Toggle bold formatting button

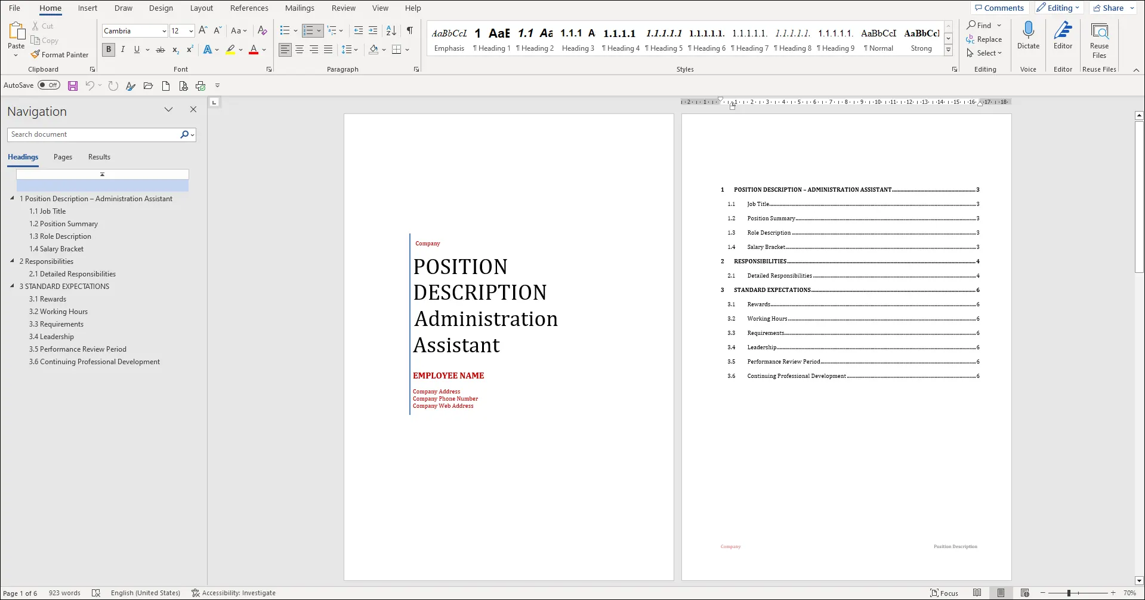pos(108,50)
